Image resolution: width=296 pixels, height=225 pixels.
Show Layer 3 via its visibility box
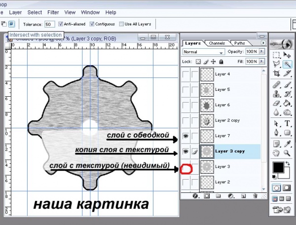[x=185, y=168]
